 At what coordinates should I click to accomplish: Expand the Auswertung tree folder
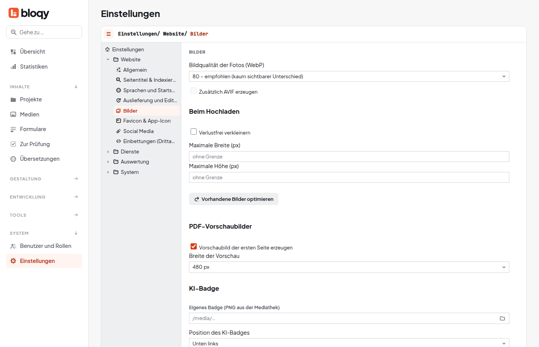(x=108, y=162)
